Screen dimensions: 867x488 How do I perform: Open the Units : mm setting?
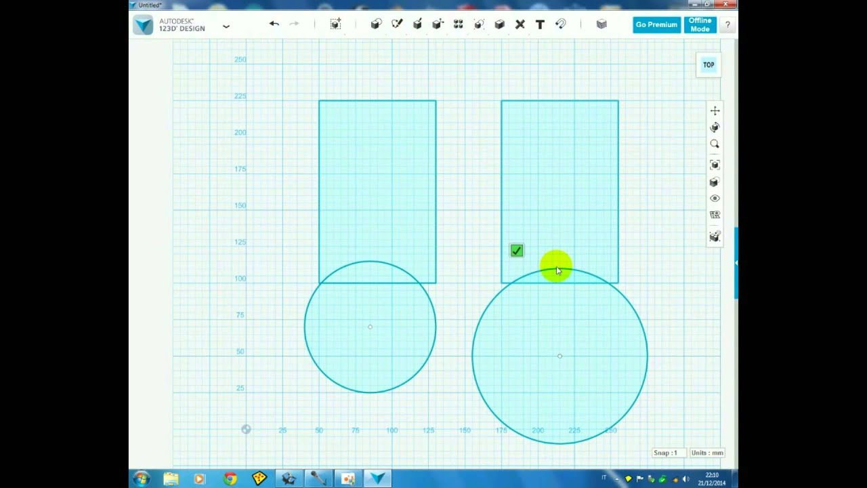point(707,453)
